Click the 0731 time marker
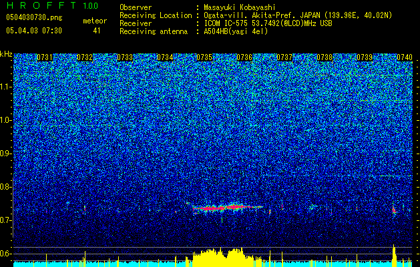This screenshot has width=420, height=267. 45,57
